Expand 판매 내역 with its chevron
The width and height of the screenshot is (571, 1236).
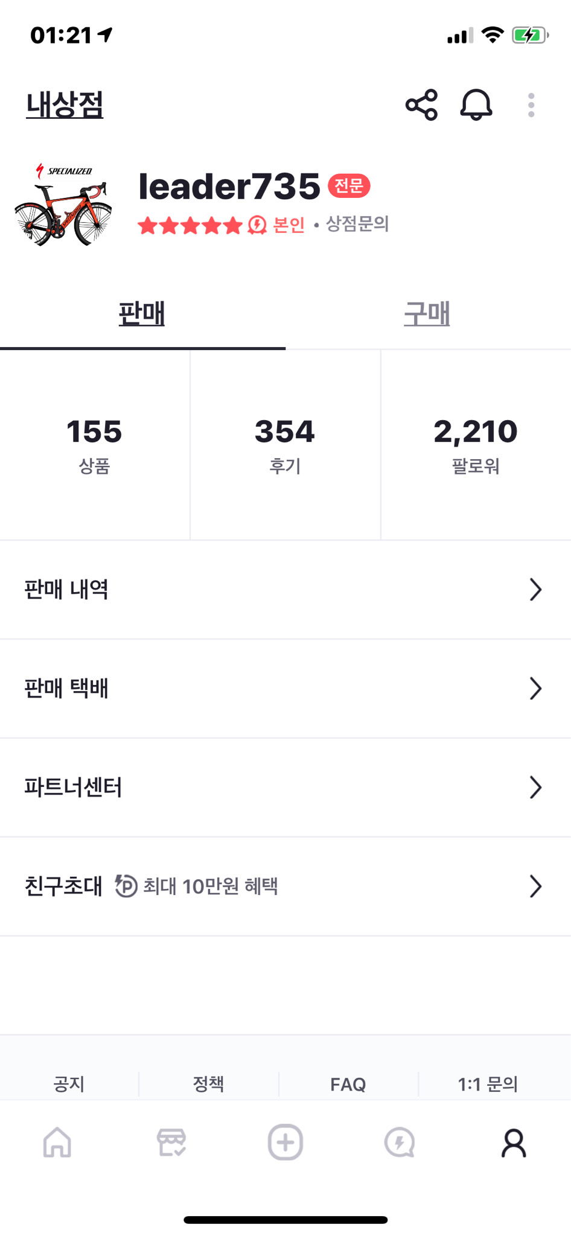point(535,590)
